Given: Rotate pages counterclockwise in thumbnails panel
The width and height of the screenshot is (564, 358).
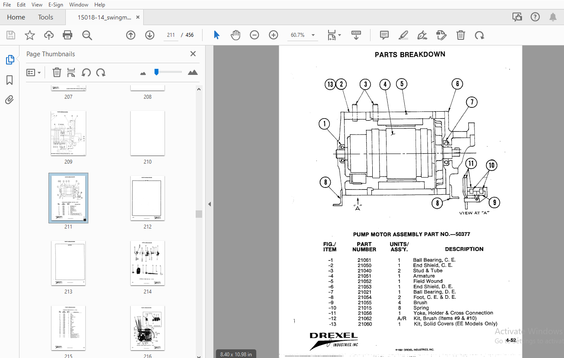Looking at the screenshot, I should tap(86, 72).
